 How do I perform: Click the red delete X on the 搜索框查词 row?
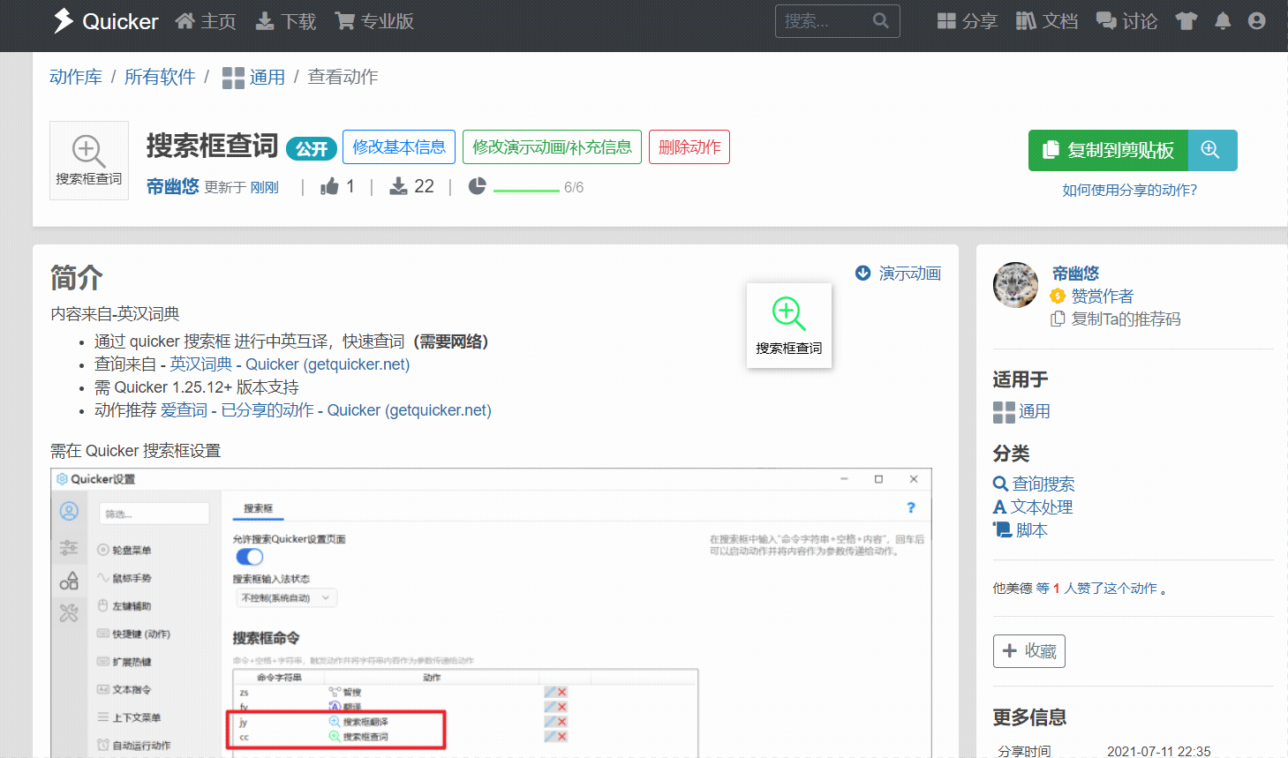[x=562, y=736]
